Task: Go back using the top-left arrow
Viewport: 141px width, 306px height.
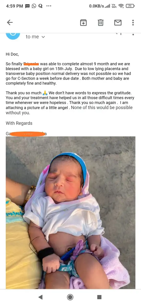Action: pos(10,23)
